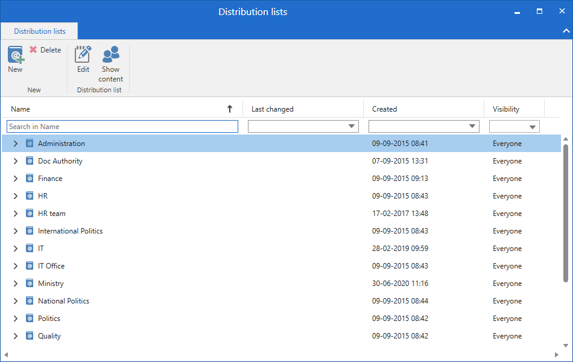
Task: Click Everyone in the Finance row
Action: [x=507, y=179]
